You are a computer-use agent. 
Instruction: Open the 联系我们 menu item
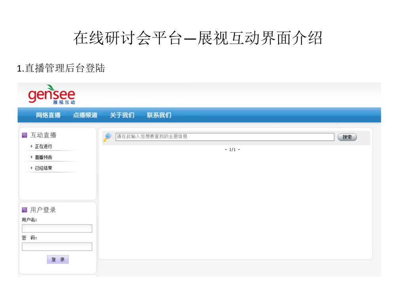click(x=159, y=115)
